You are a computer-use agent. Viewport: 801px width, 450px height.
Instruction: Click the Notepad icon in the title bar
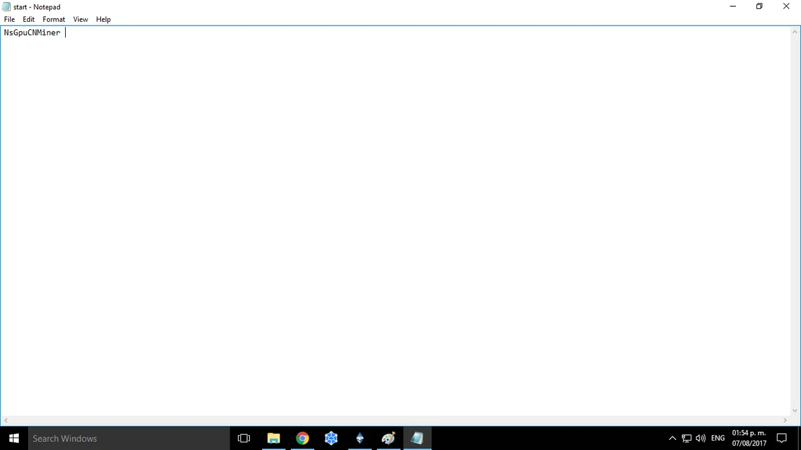click(x=6, y=7)
